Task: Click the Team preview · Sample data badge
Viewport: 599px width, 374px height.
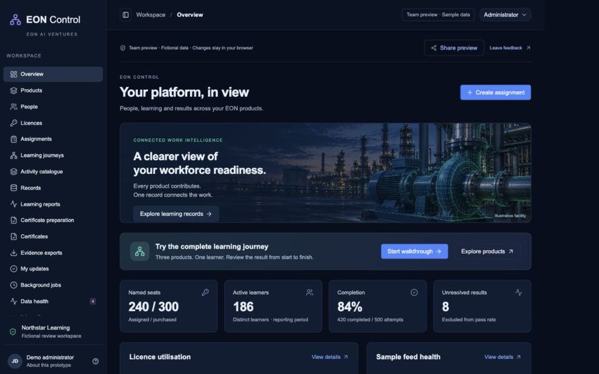Action: (x=438, y=15)
